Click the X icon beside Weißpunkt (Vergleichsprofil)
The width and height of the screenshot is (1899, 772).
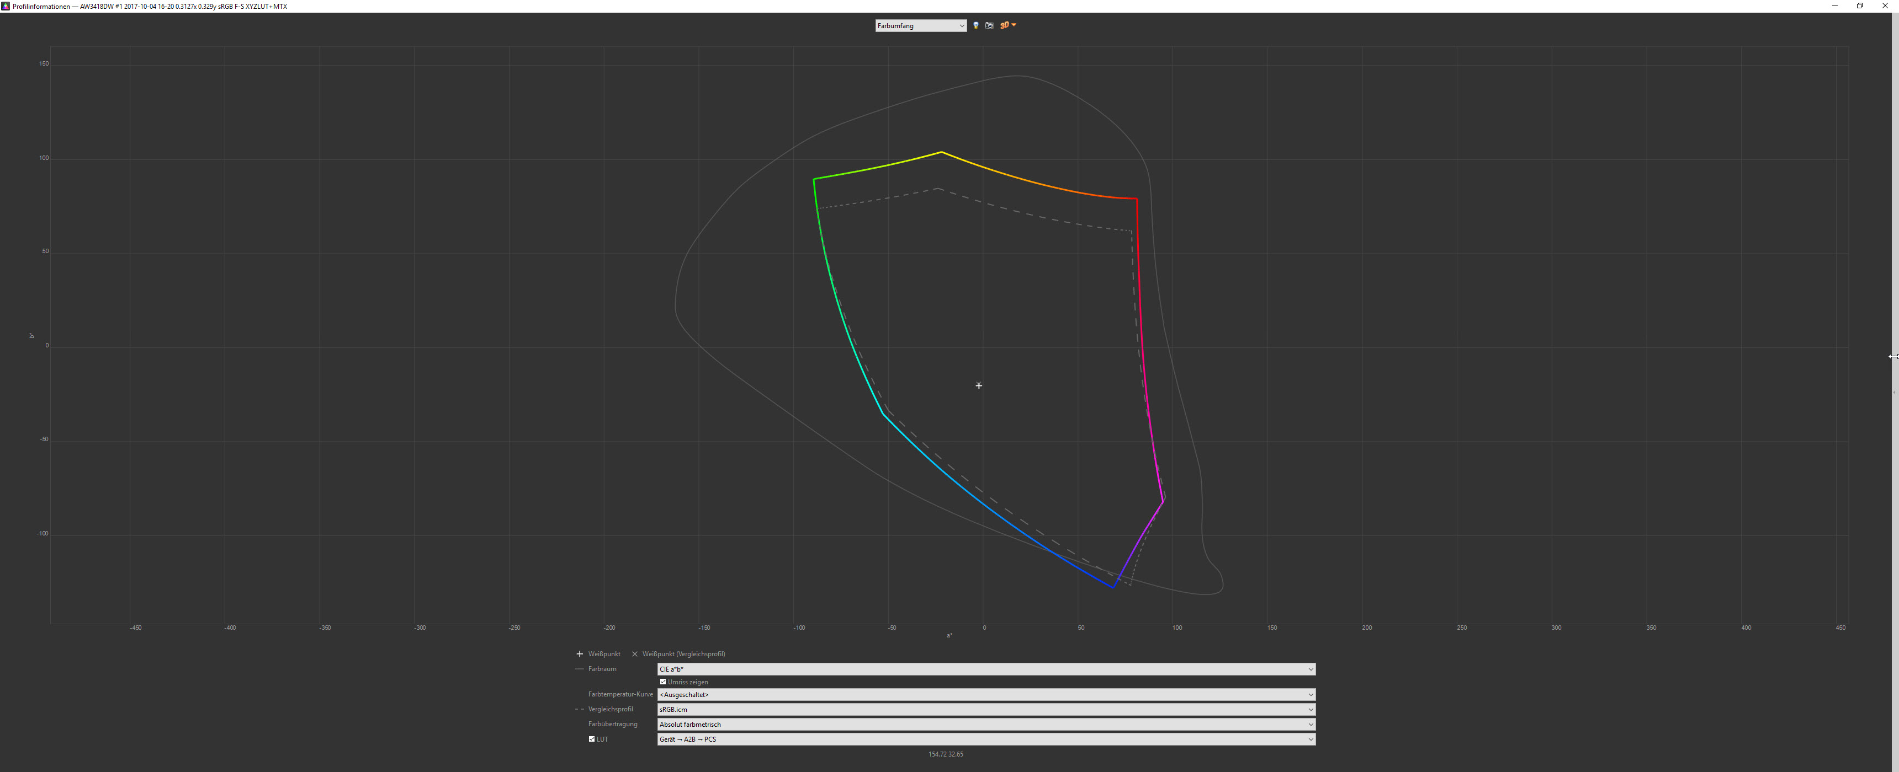pos(635,654)
